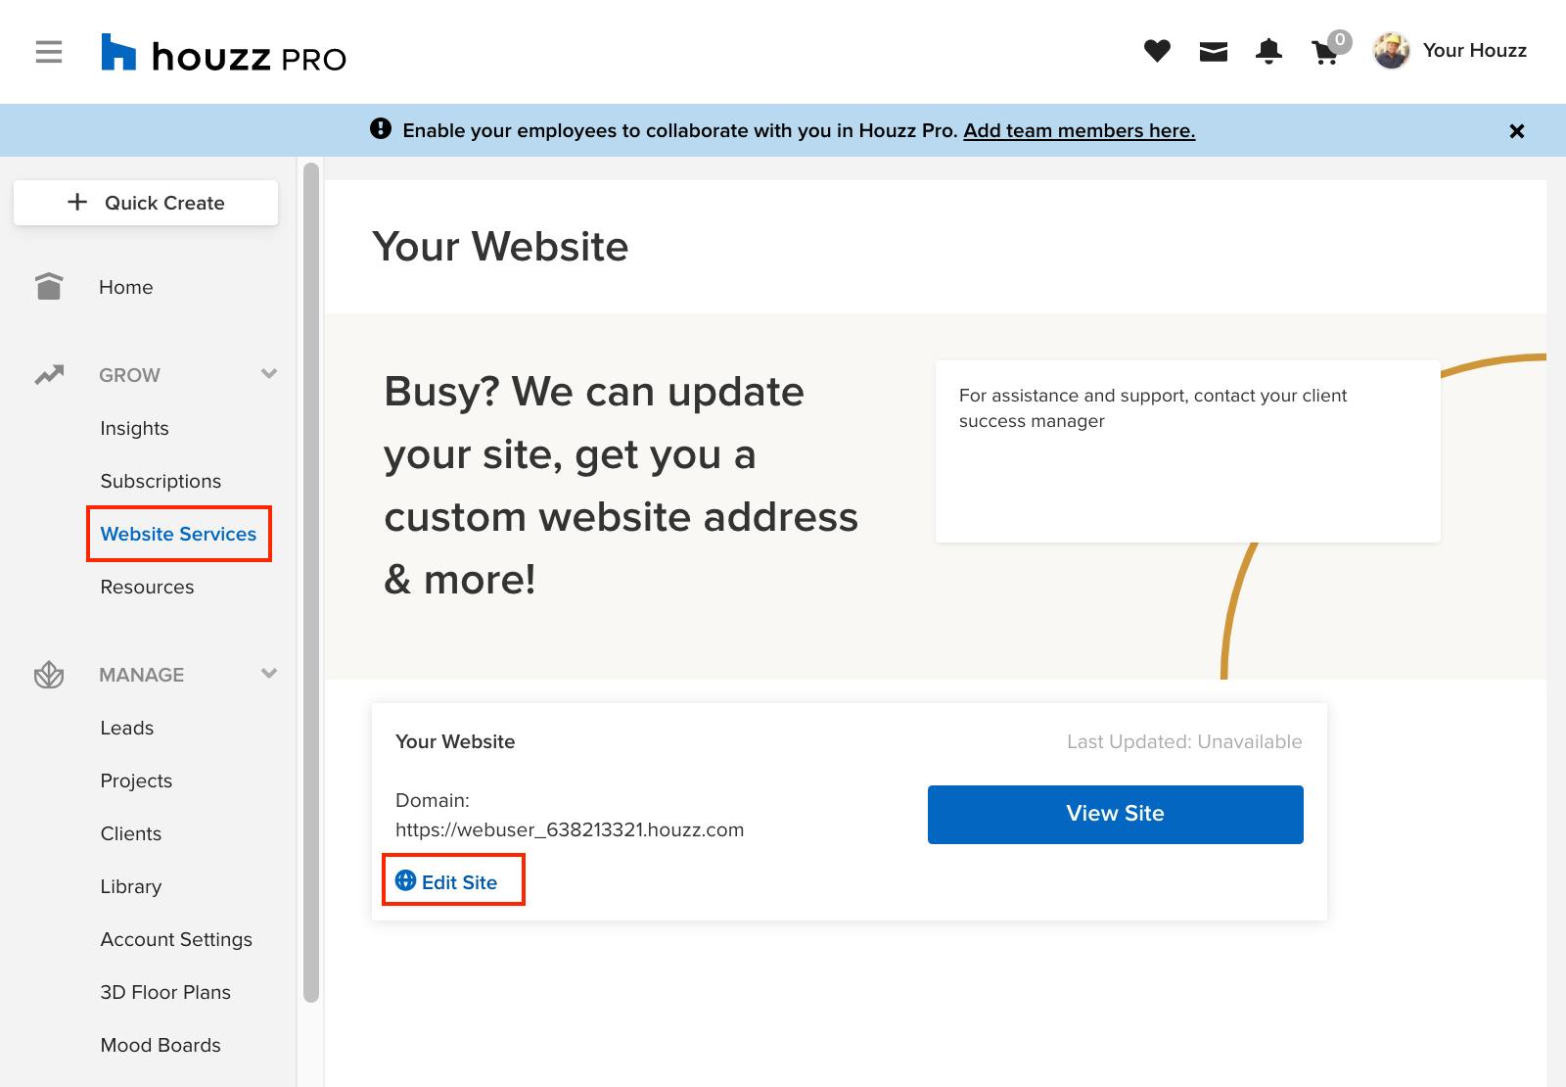Click the sidebar vertical scrollbar
Screen dimensions: 1566x1087
(x=311, y=583)
